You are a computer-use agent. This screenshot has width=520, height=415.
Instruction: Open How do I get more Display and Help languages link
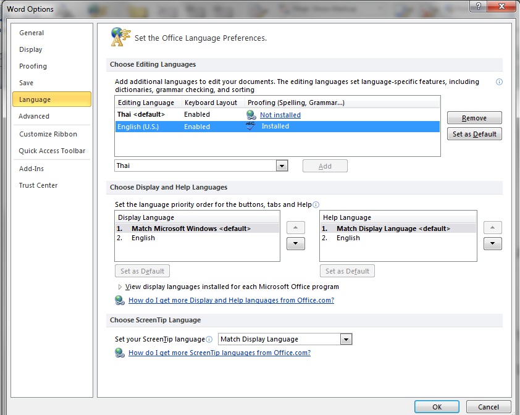tap(231, 300)
